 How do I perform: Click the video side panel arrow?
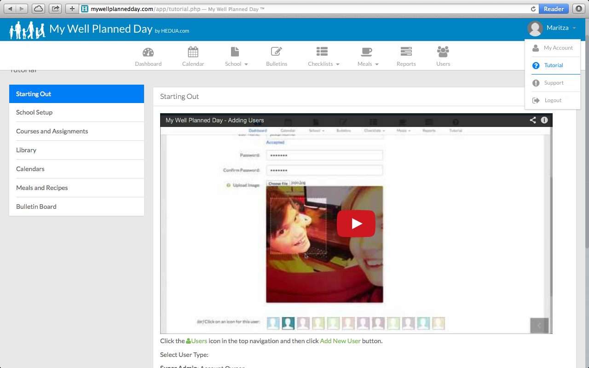(539, 325)
